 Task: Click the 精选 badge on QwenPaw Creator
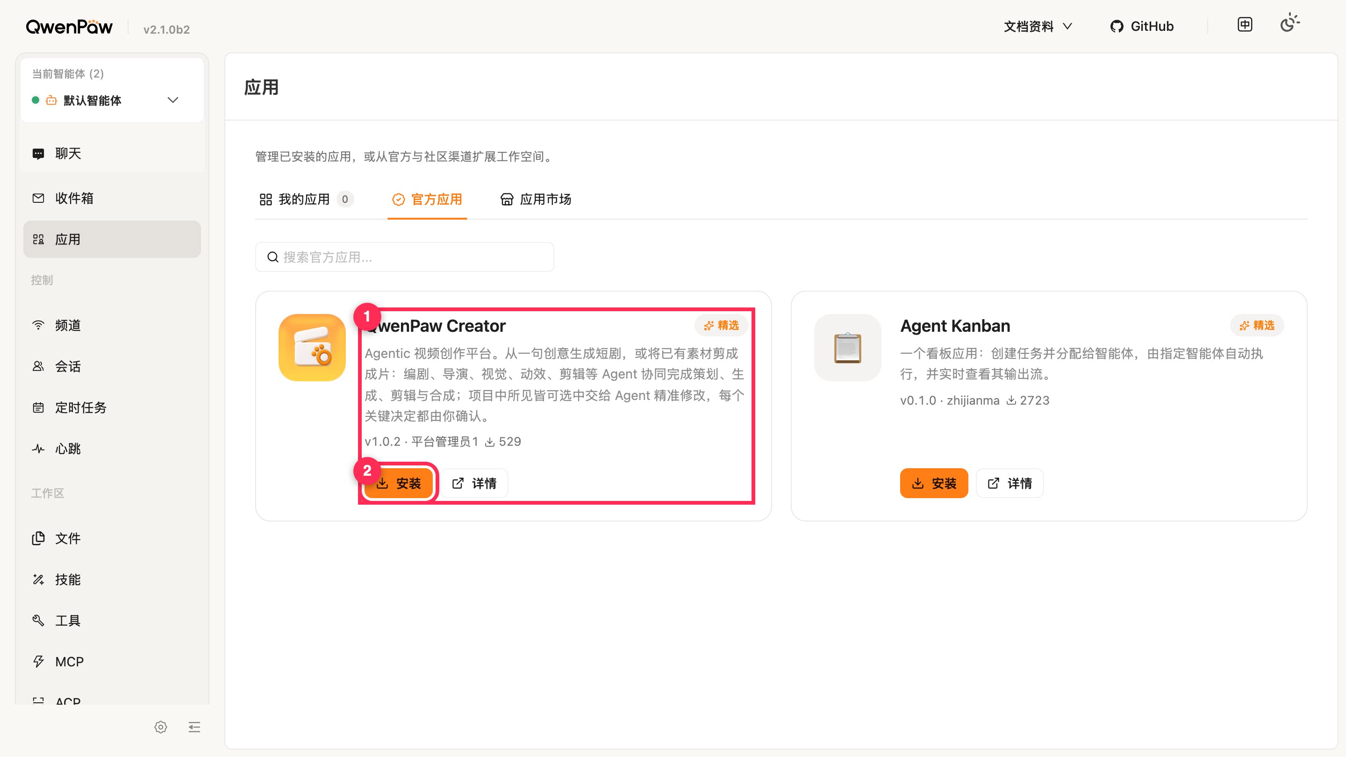pyautogui.click(x=721, y=326)
